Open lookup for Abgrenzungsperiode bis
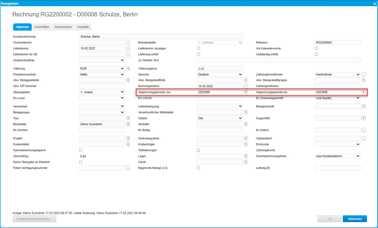The image size is (378, 228). pos(364,92)
